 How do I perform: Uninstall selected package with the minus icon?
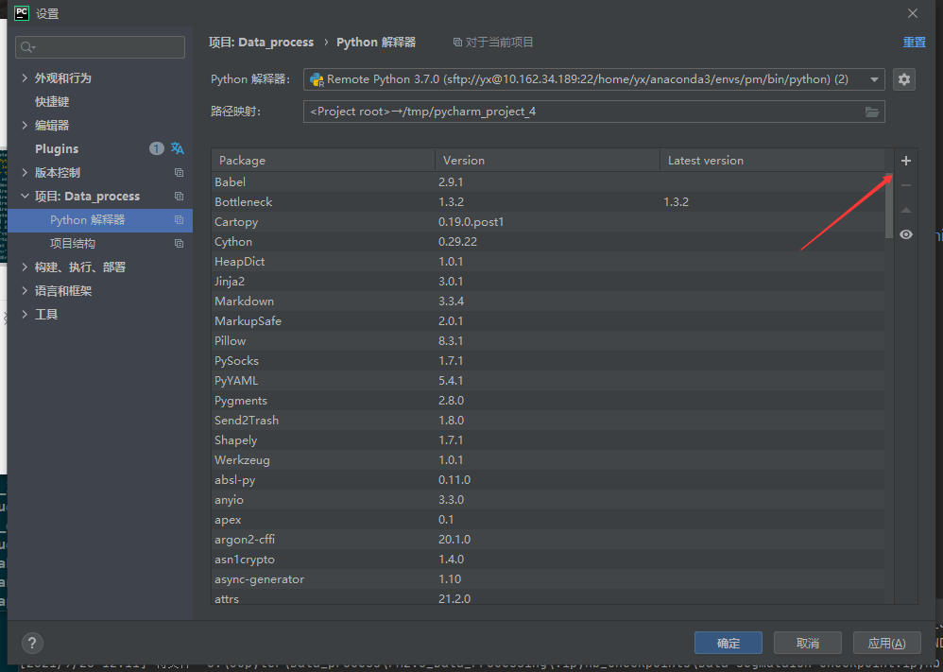[x=905, y=185]
